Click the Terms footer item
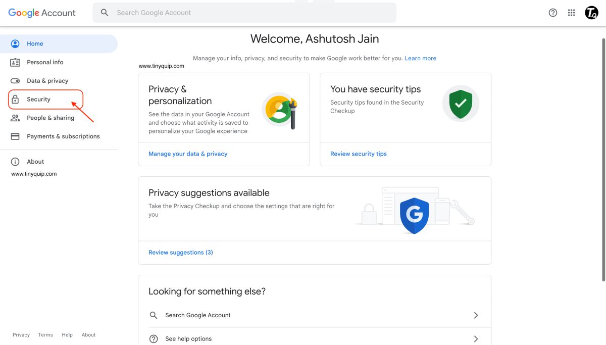The width and height of the screenshot is (606, 345). (x=45, y=334)
